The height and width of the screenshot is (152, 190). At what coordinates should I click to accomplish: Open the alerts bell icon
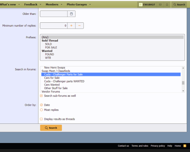tap(167, 5)
